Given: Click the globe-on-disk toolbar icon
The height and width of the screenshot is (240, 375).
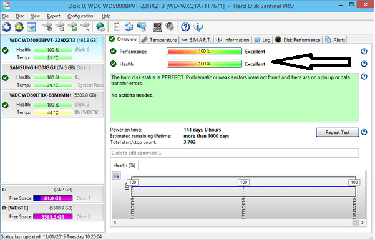Looking at the screenshot, I should pos(100,27).
